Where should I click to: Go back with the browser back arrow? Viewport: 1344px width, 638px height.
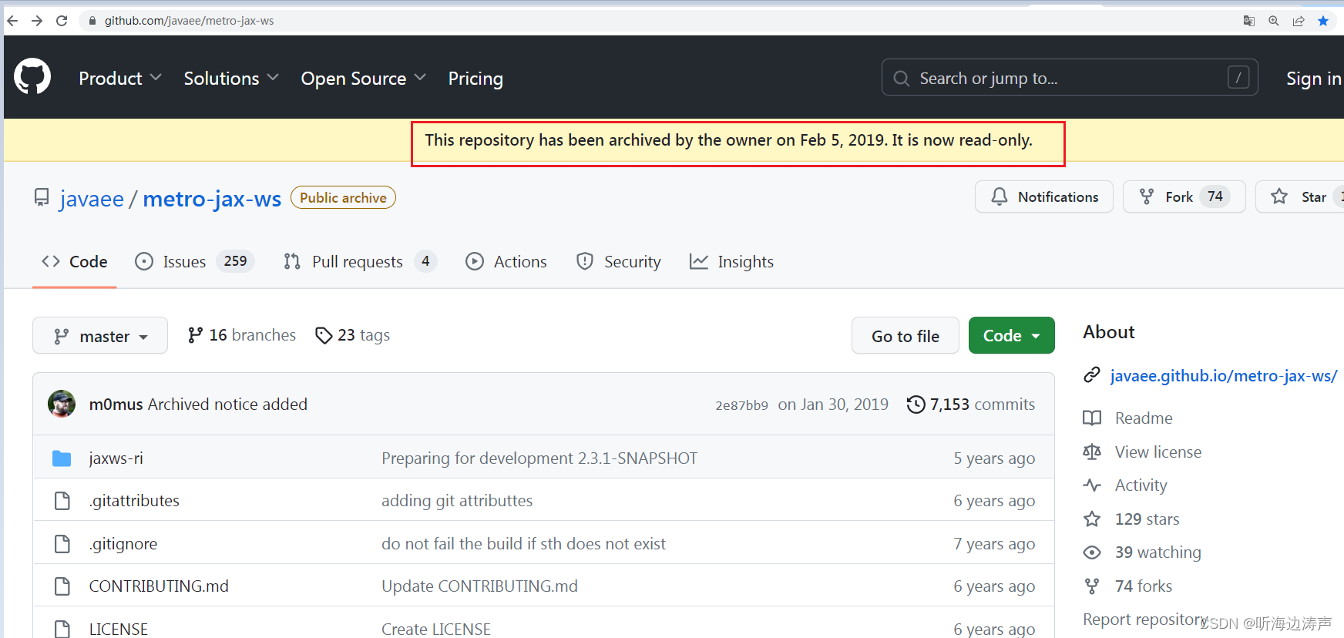tap(12, 21)
